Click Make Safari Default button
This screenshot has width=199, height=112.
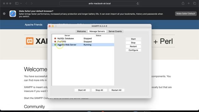coord(186,14)
